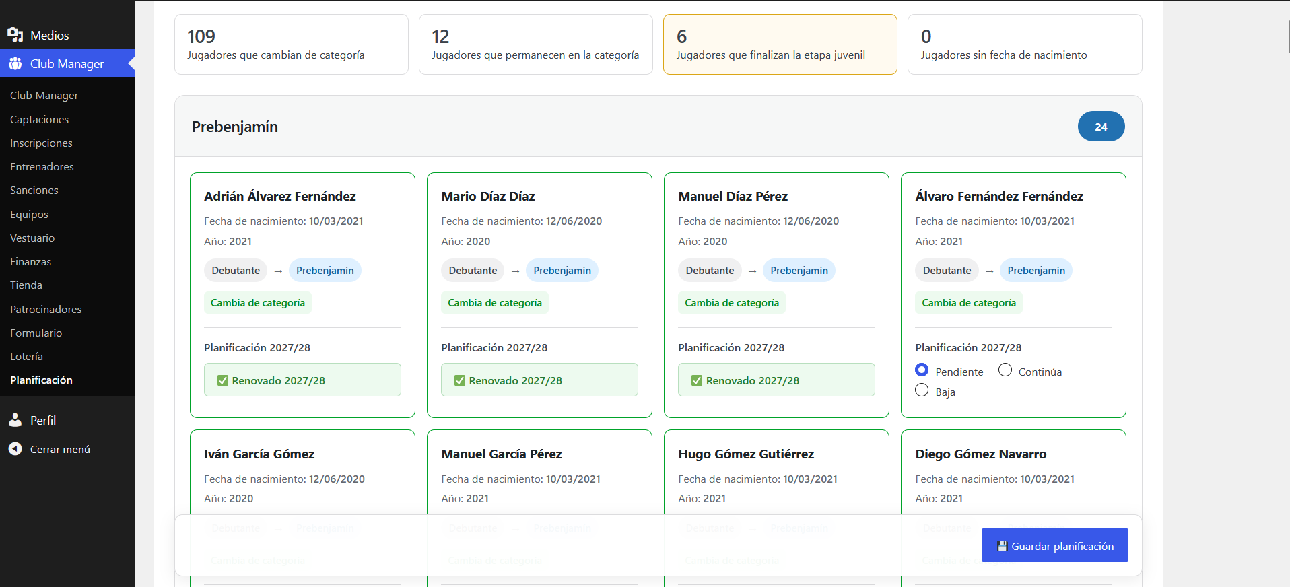Click the Medios media icon

coord(15,35)
